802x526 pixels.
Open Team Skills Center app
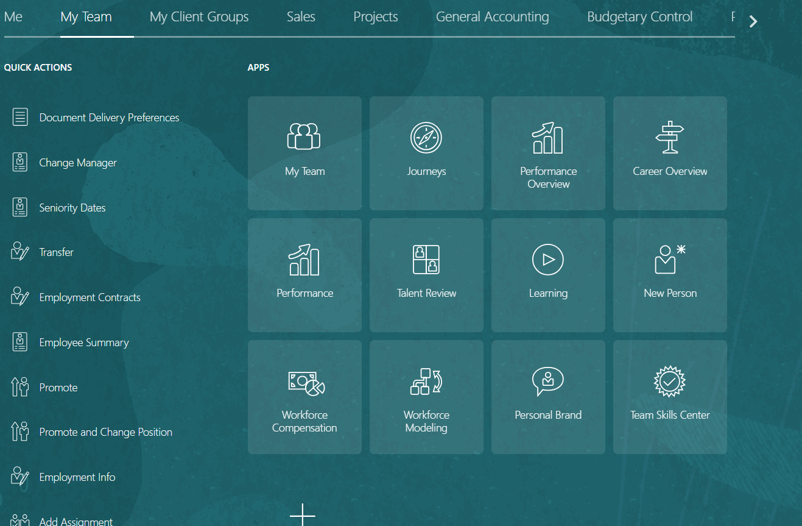pos(670,397)
